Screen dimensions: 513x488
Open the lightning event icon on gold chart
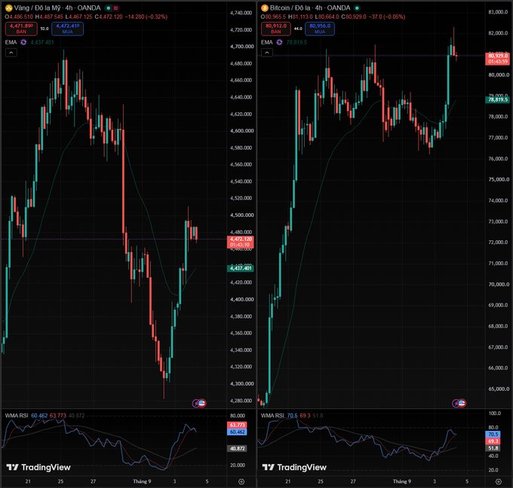(195, 404)
